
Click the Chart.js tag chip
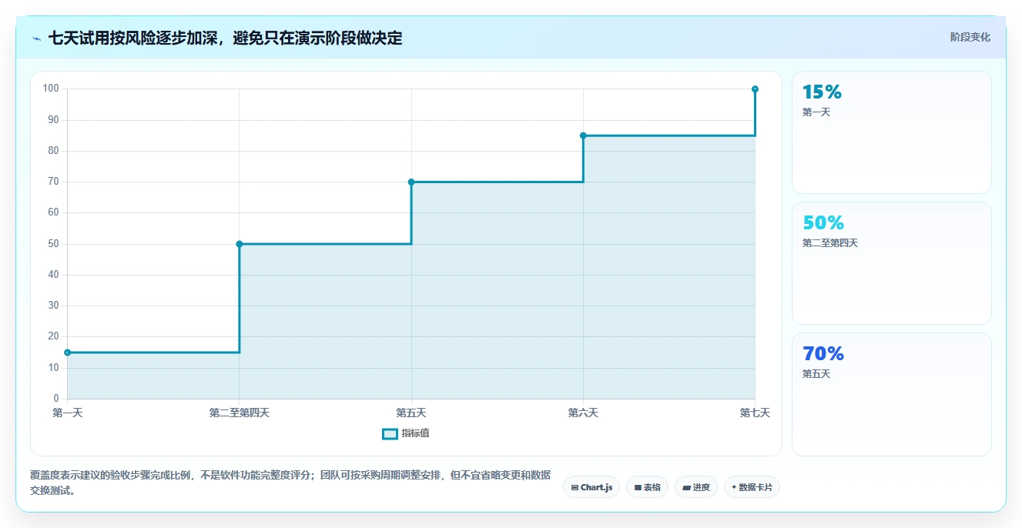click(591, 487)
